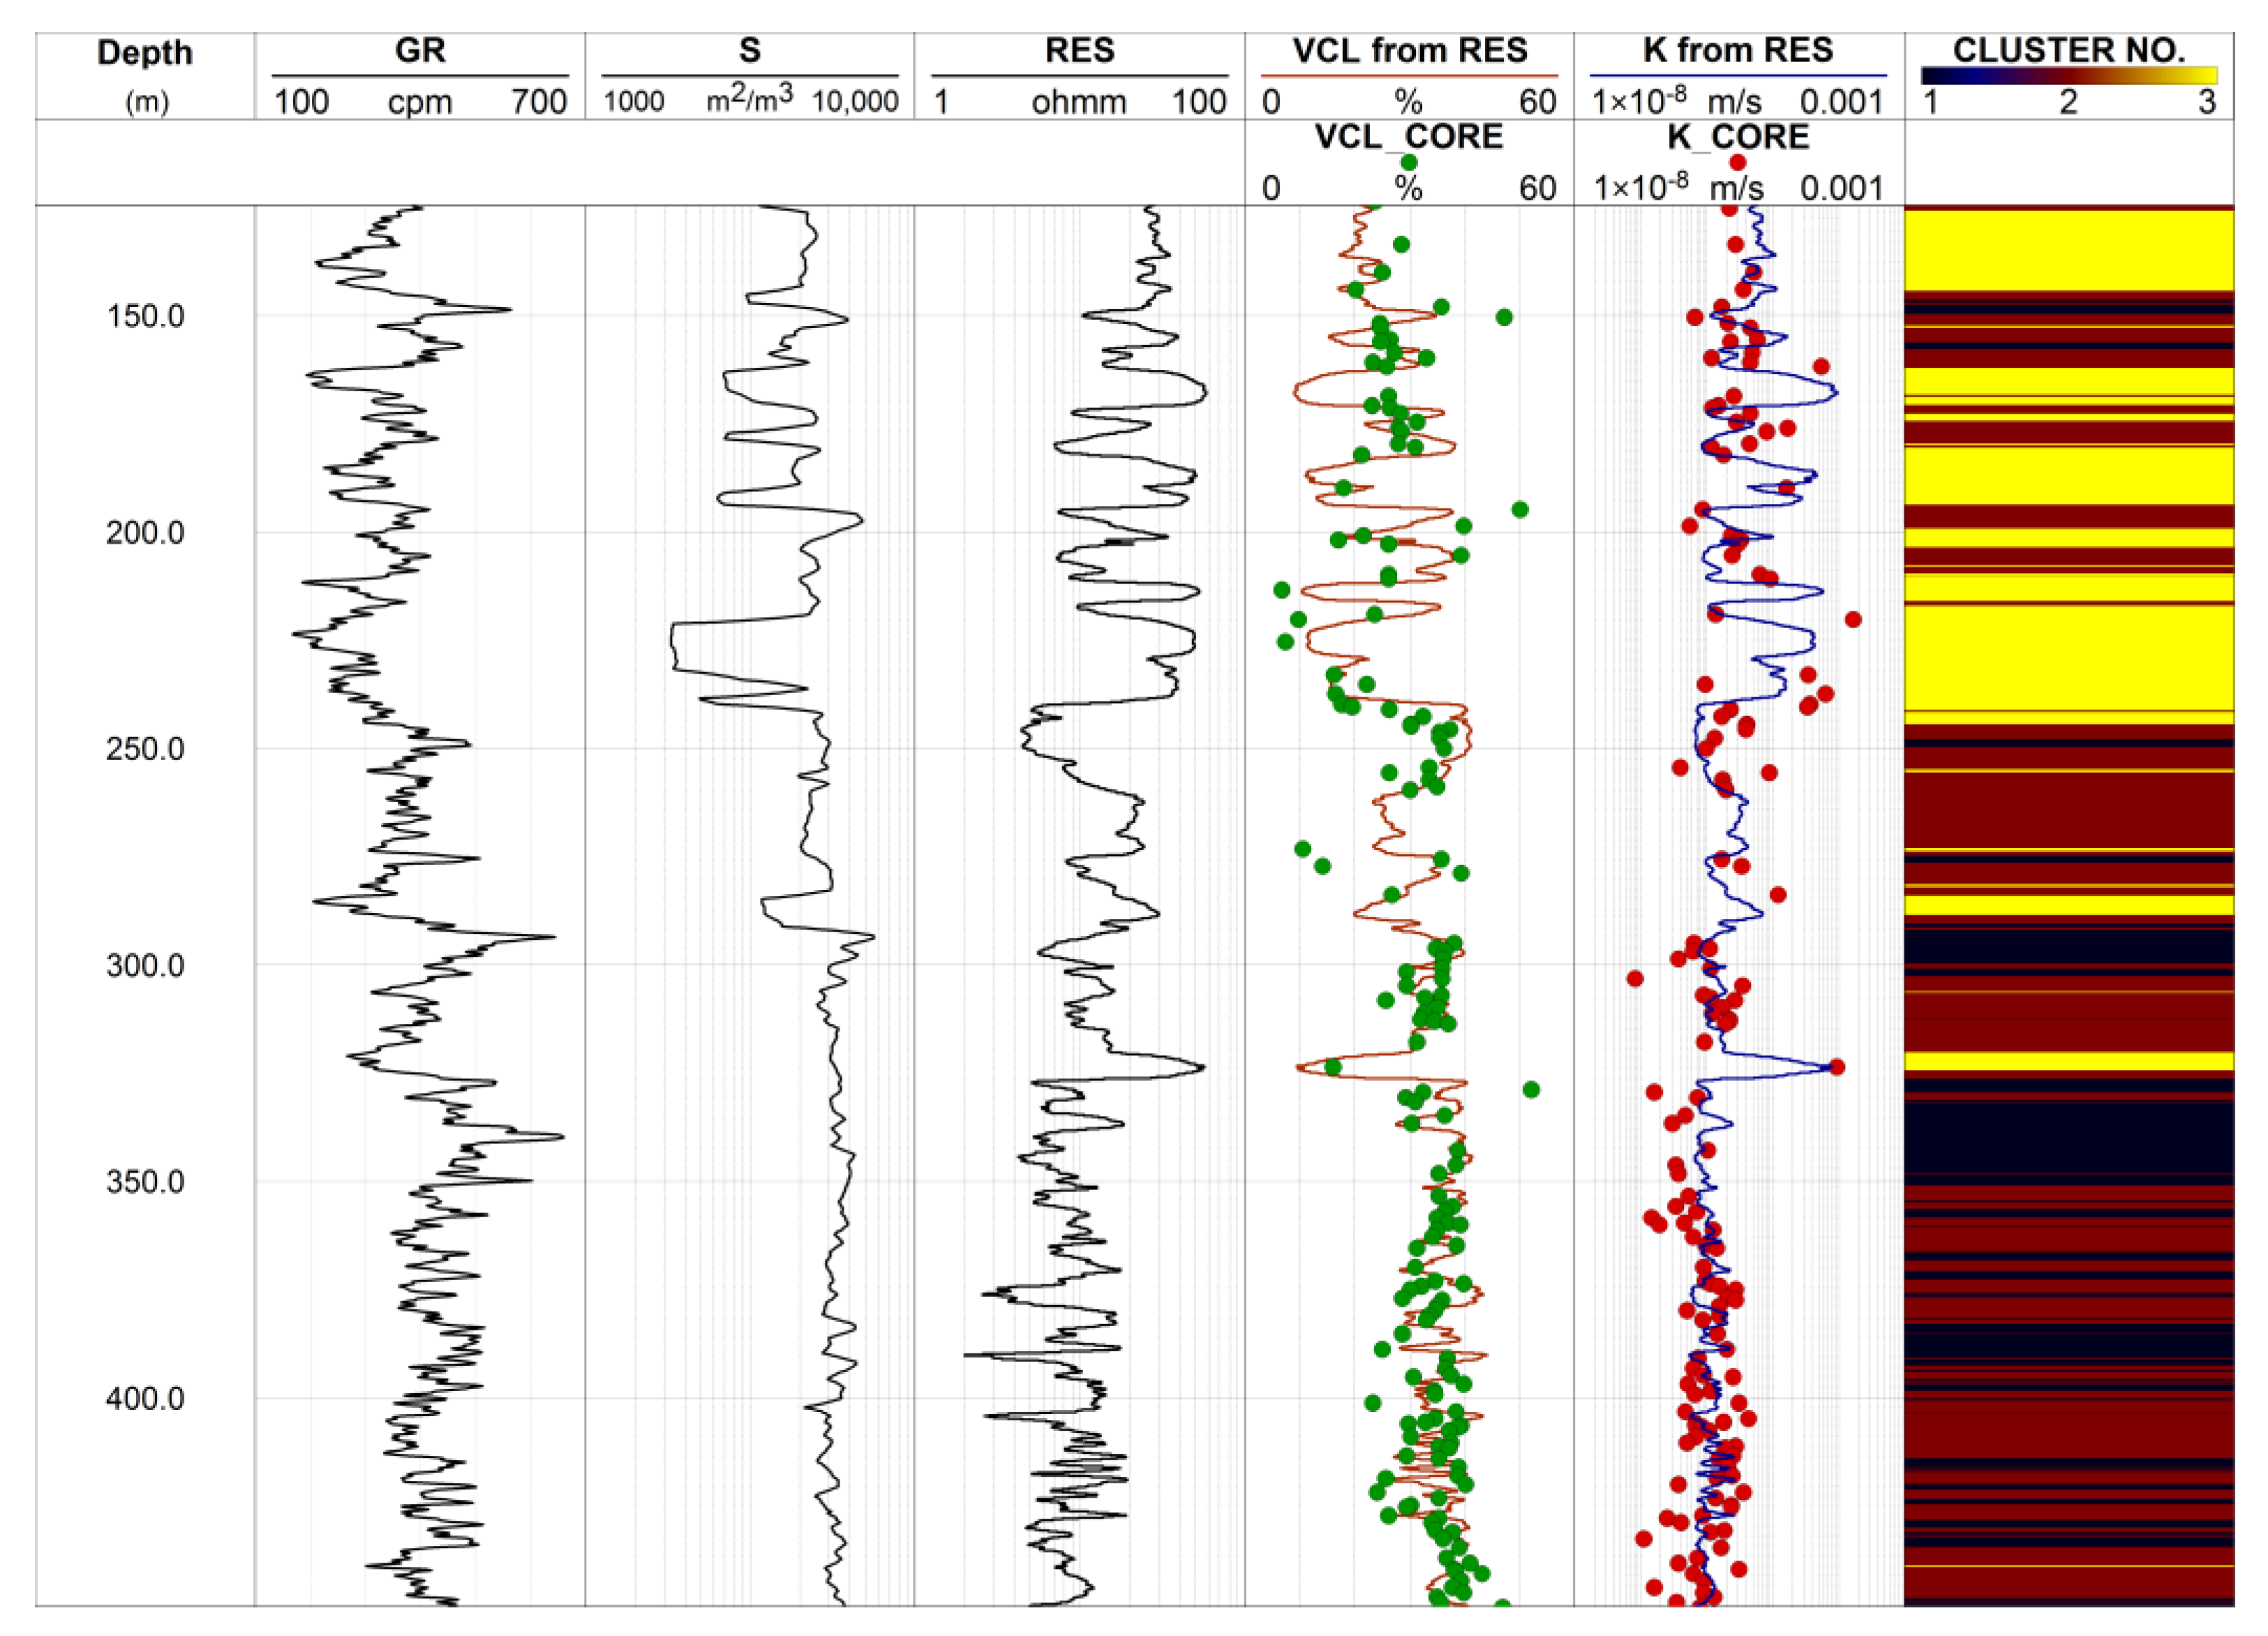Click the red K_CORE legend dot
Viewport: 2268px width, 1636px height.
pos(1737,163)
